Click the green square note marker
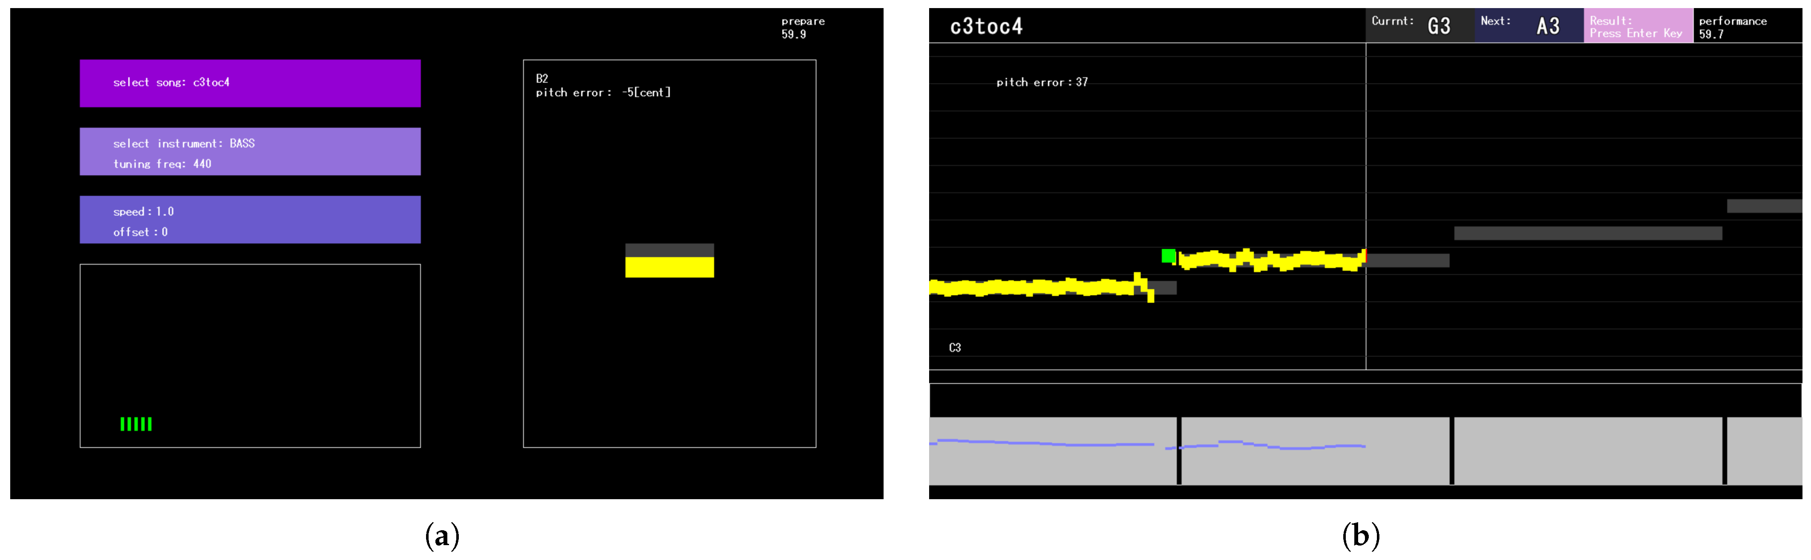Image resolution: width=1811 pixels, height=560 pixels. tap(1168, 256)
